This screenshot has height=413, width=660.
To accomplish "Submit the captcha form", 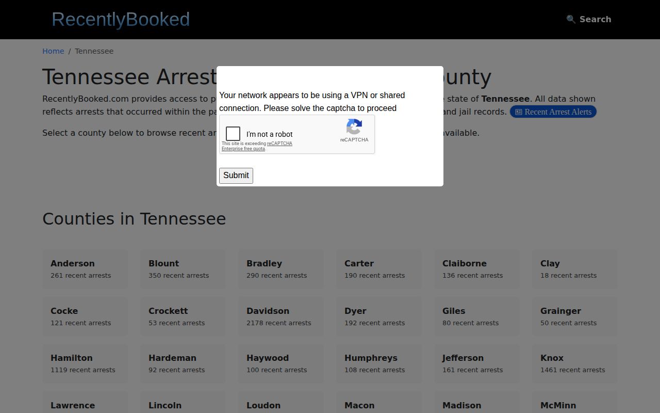I will tap(236, 176).
